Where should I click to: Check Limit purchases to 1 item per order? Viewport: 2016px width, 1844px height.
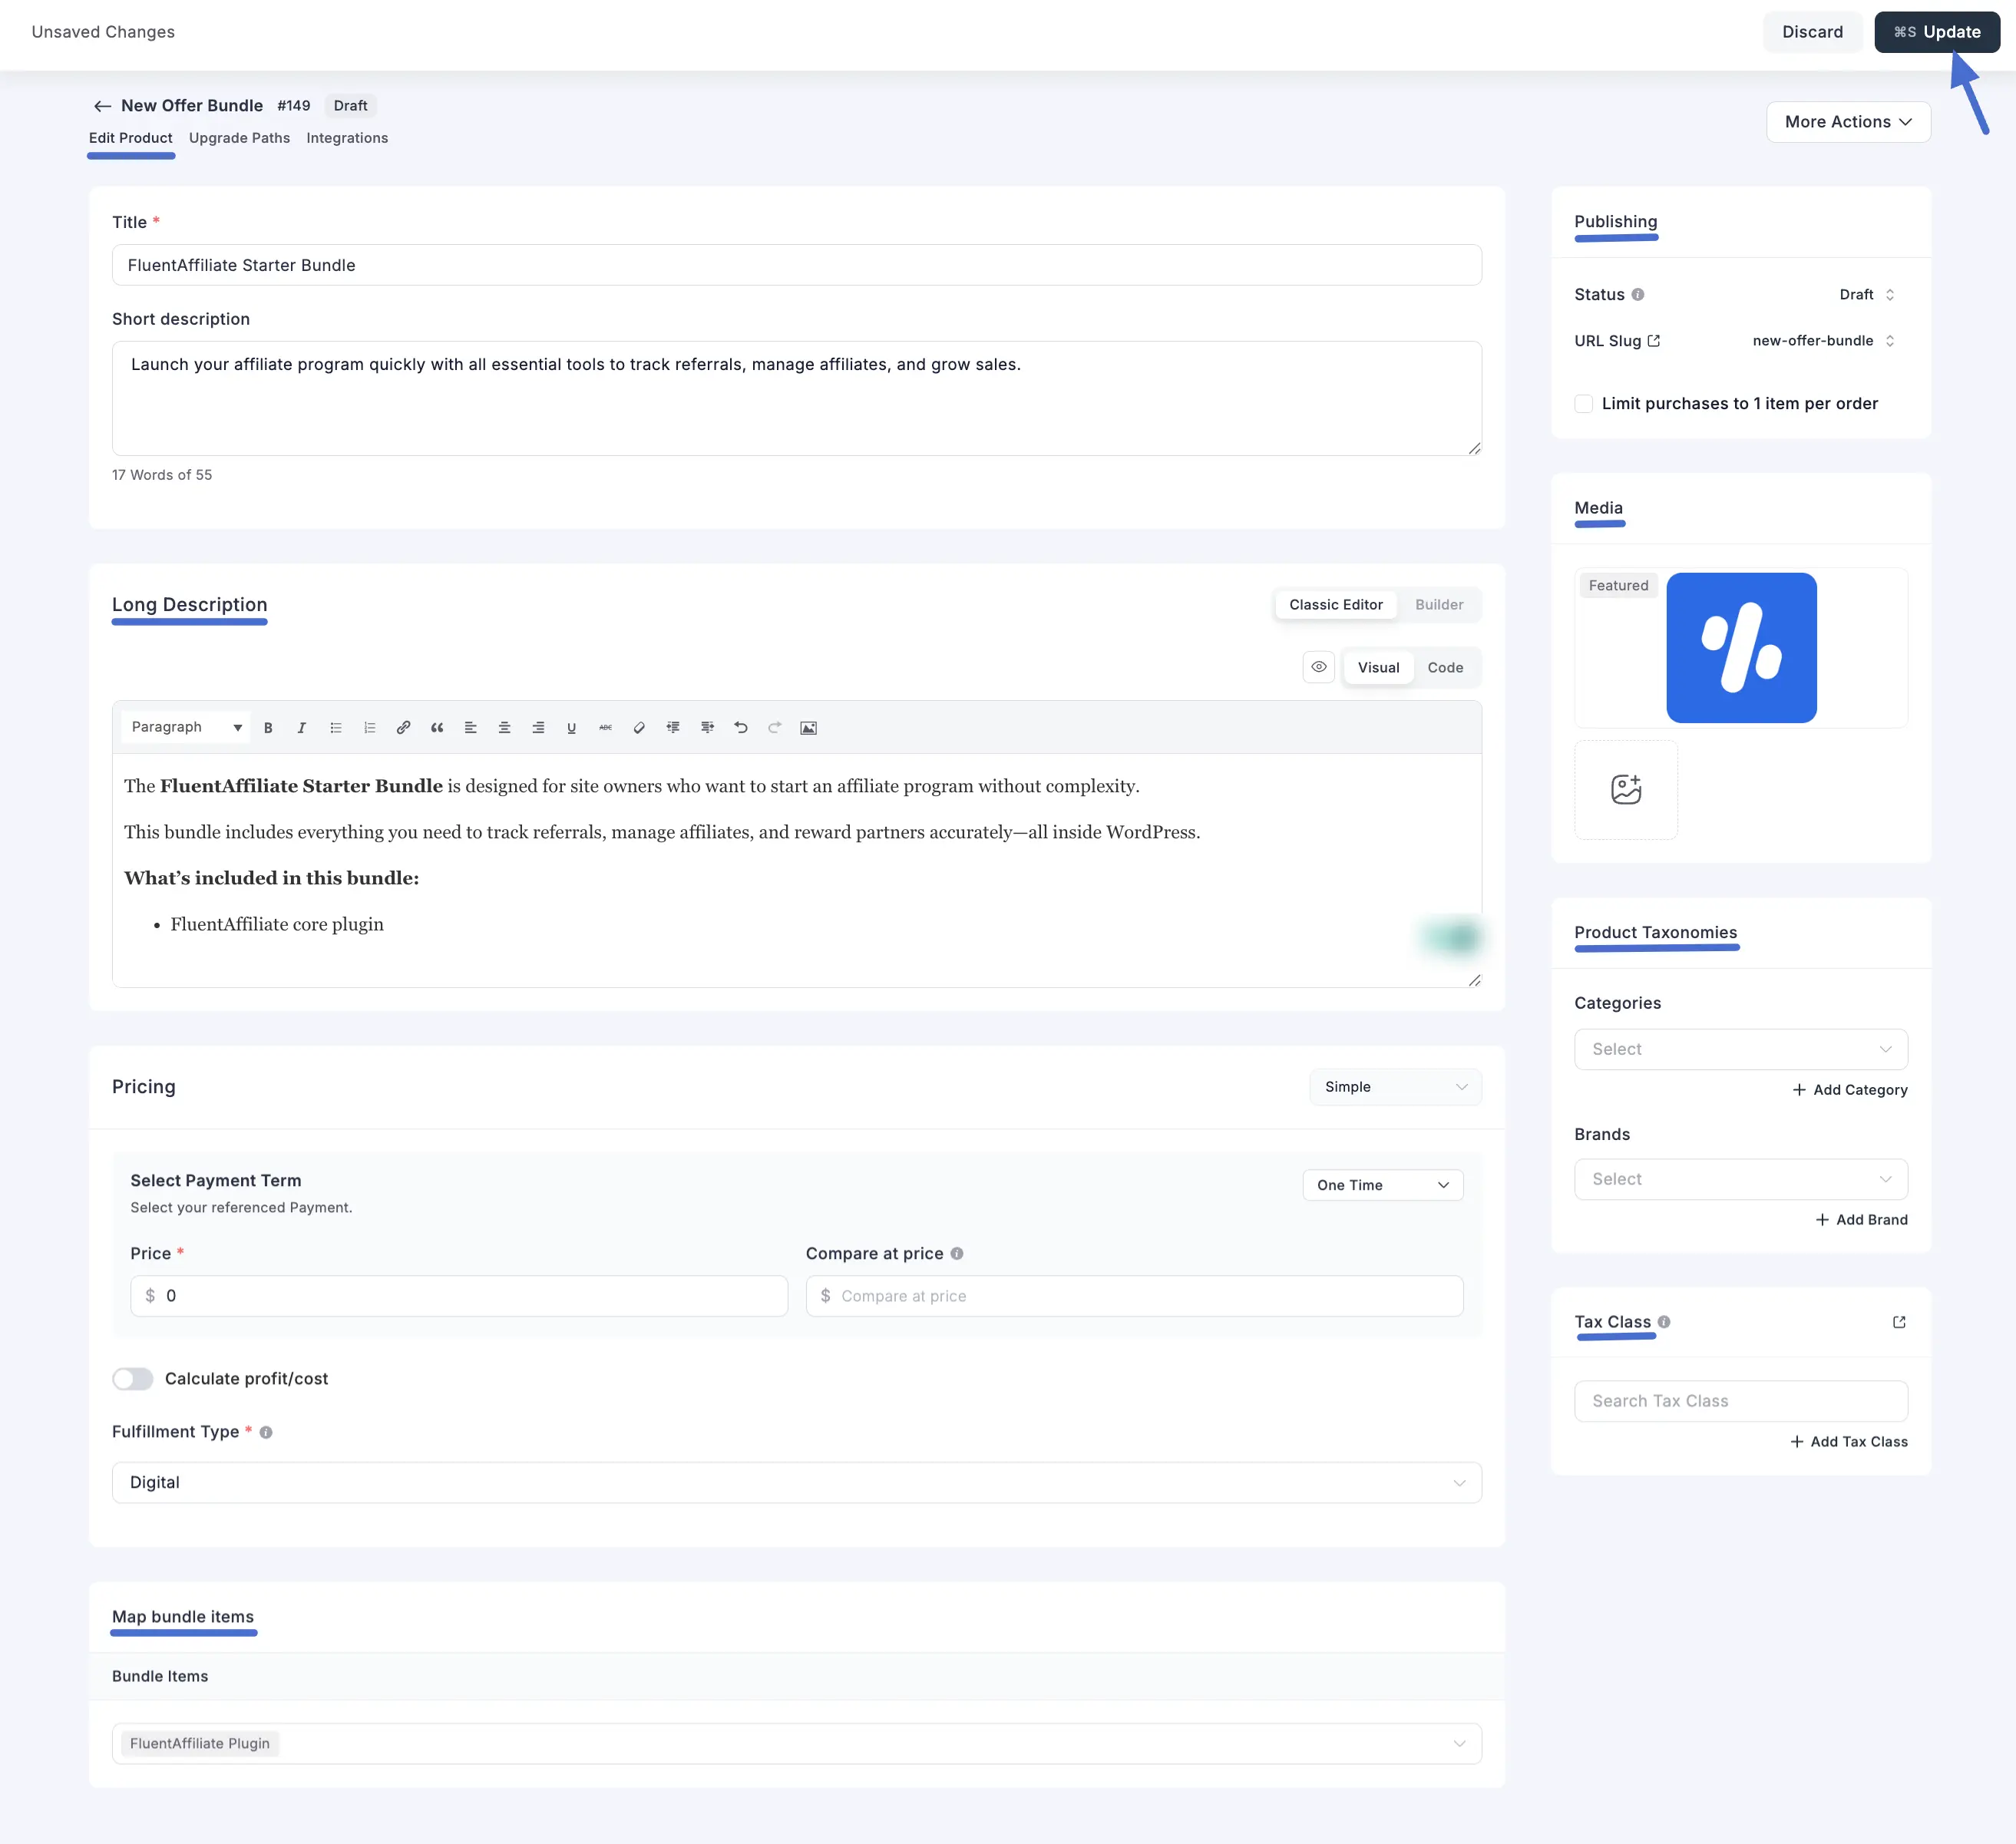point(1583,403)
